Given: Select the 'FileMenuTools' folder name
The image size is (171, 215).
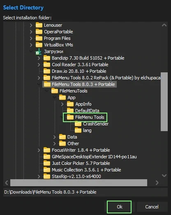Looking at the screenshot, I should [73, 91].
